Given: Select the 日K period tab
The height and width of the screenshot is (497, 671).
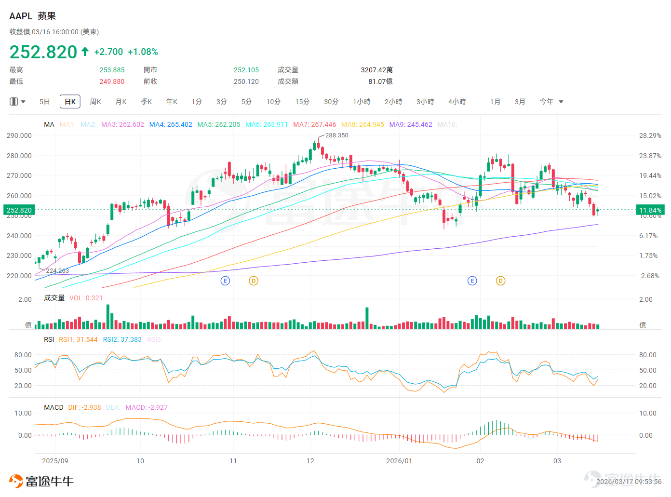Looking at the screenshot, I should [x=70, y=102].
